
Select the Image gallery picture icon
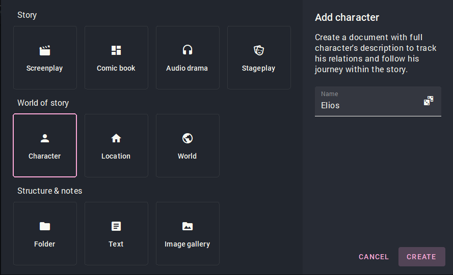[188, 226]
